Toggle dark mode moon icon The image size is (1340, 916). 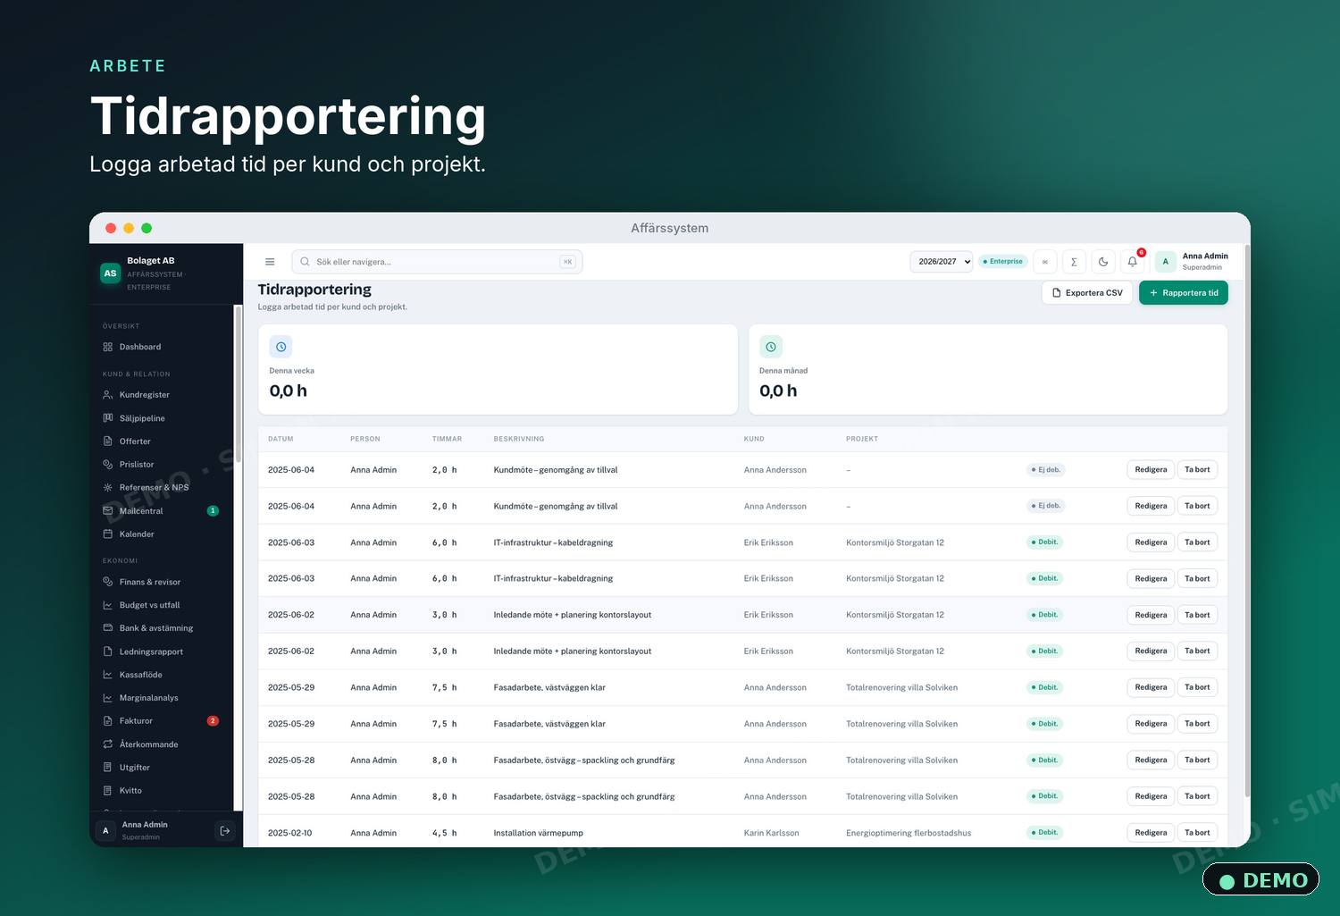click(1103, 262)
